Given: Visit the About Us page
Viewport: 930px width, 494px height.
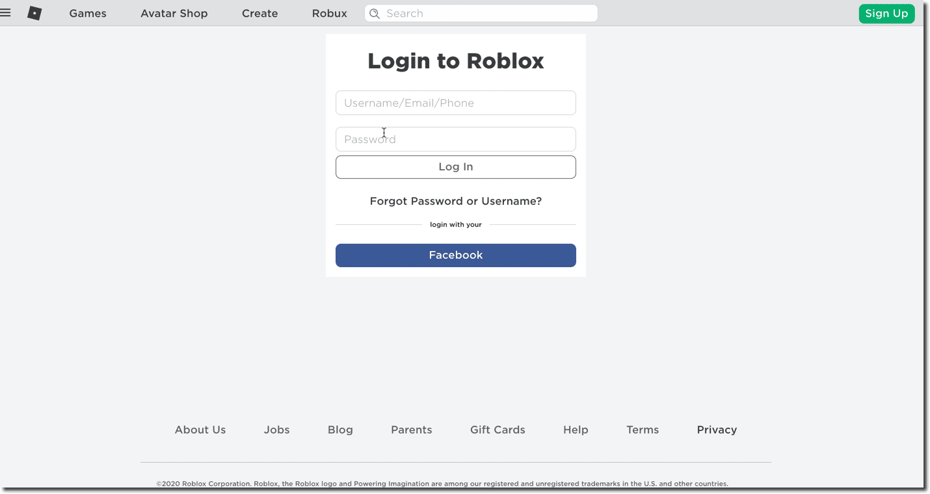Looking at the screenshot, I should 200,430.
